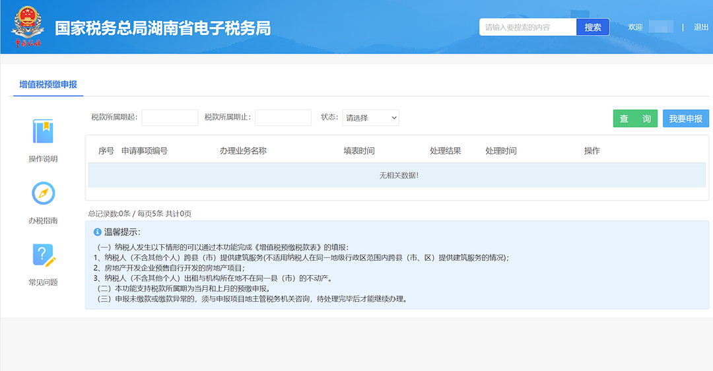The image size is (713, 371).
Task: Click the tip line about 申报未缴款或缴款异常
Action: tap(253, 299)
